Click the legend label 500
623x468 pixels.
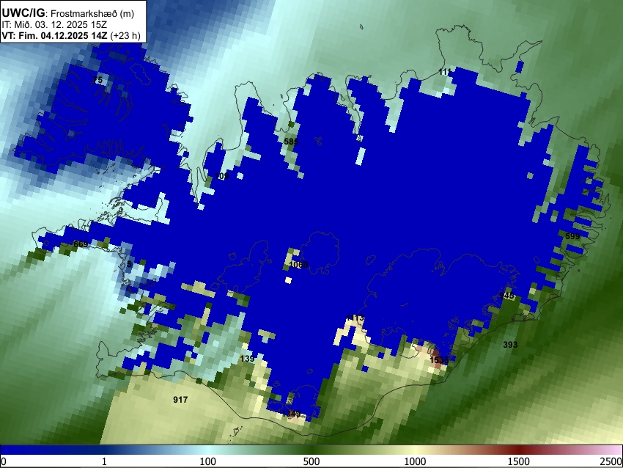pos(311,461)
